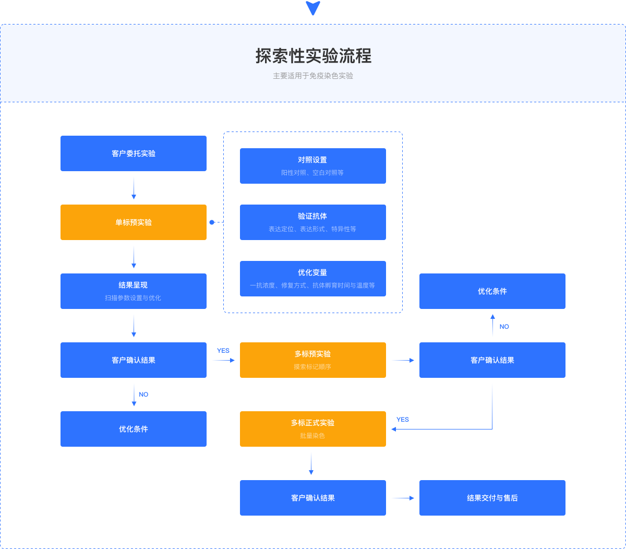This screenshot has width=626, height=549.
Task: Click the arrow below 多标正式实验 box
Action: coord(311,464)
